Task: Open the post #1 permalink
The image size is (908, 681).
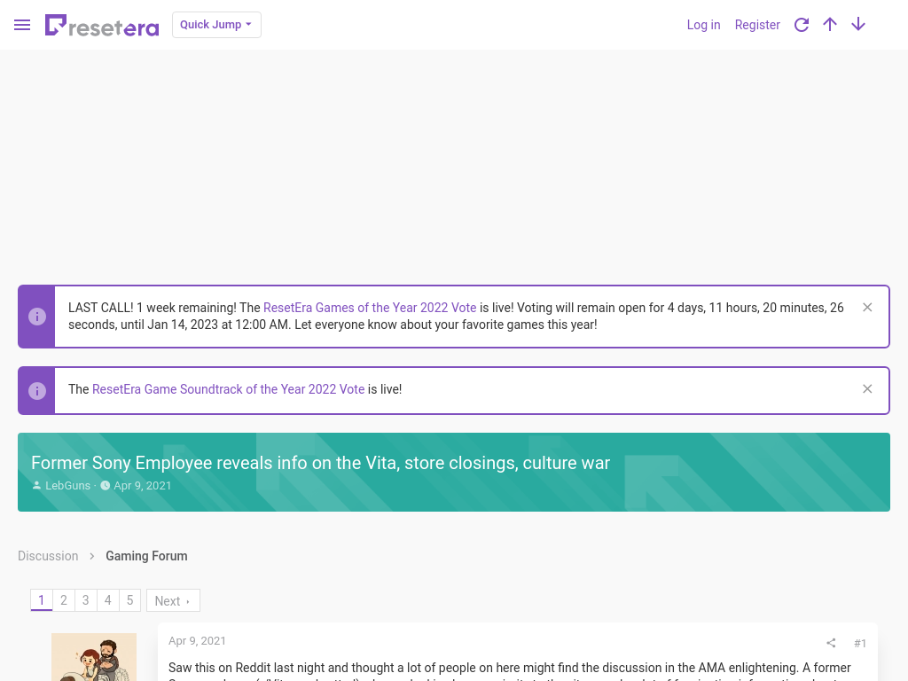Action: 860,643
